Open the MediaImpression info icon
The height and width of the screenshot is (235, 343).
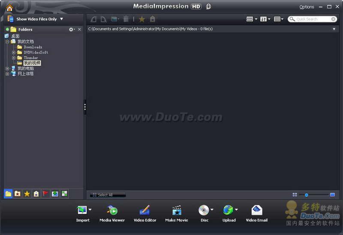[x=208, y=6]
